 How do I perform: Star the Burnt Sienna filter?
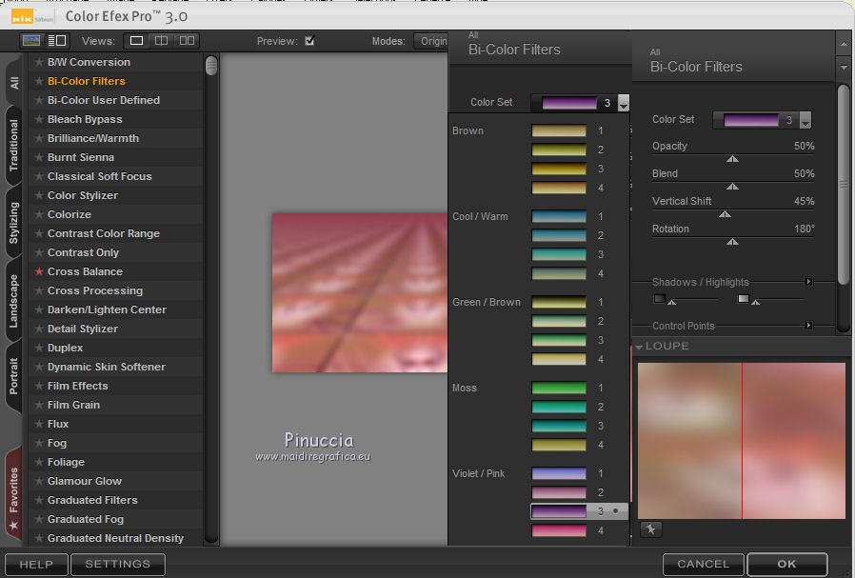coord(39,157)
